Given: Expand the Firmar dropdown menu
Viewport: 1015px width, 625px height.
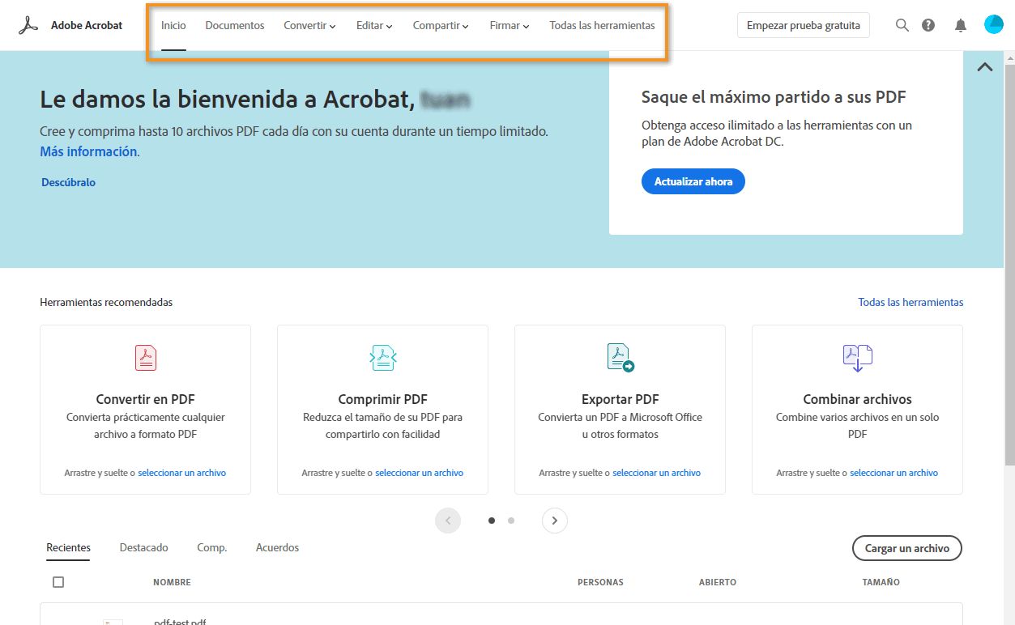Looking at the screenshot, I should (x=510, y=25).
